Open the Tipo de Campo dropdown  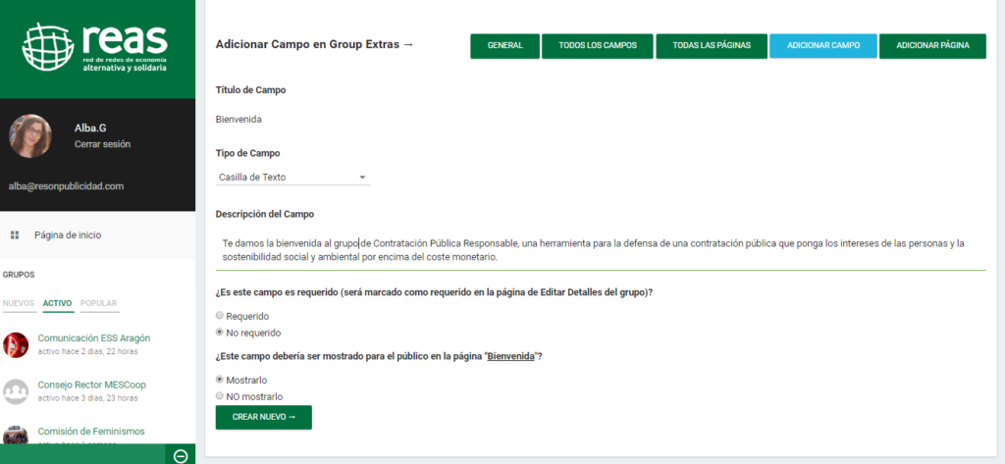click(292, 178)
